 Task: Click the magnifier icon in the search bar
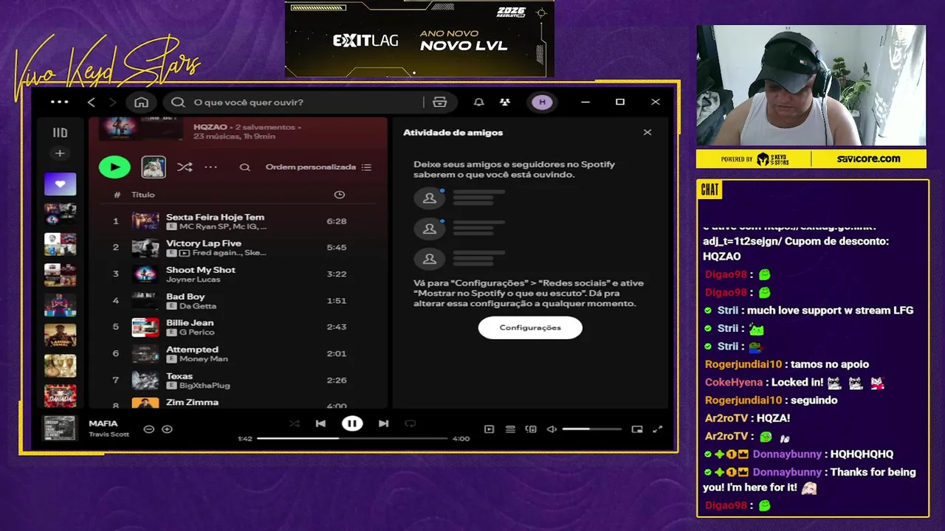pos(178,103)
